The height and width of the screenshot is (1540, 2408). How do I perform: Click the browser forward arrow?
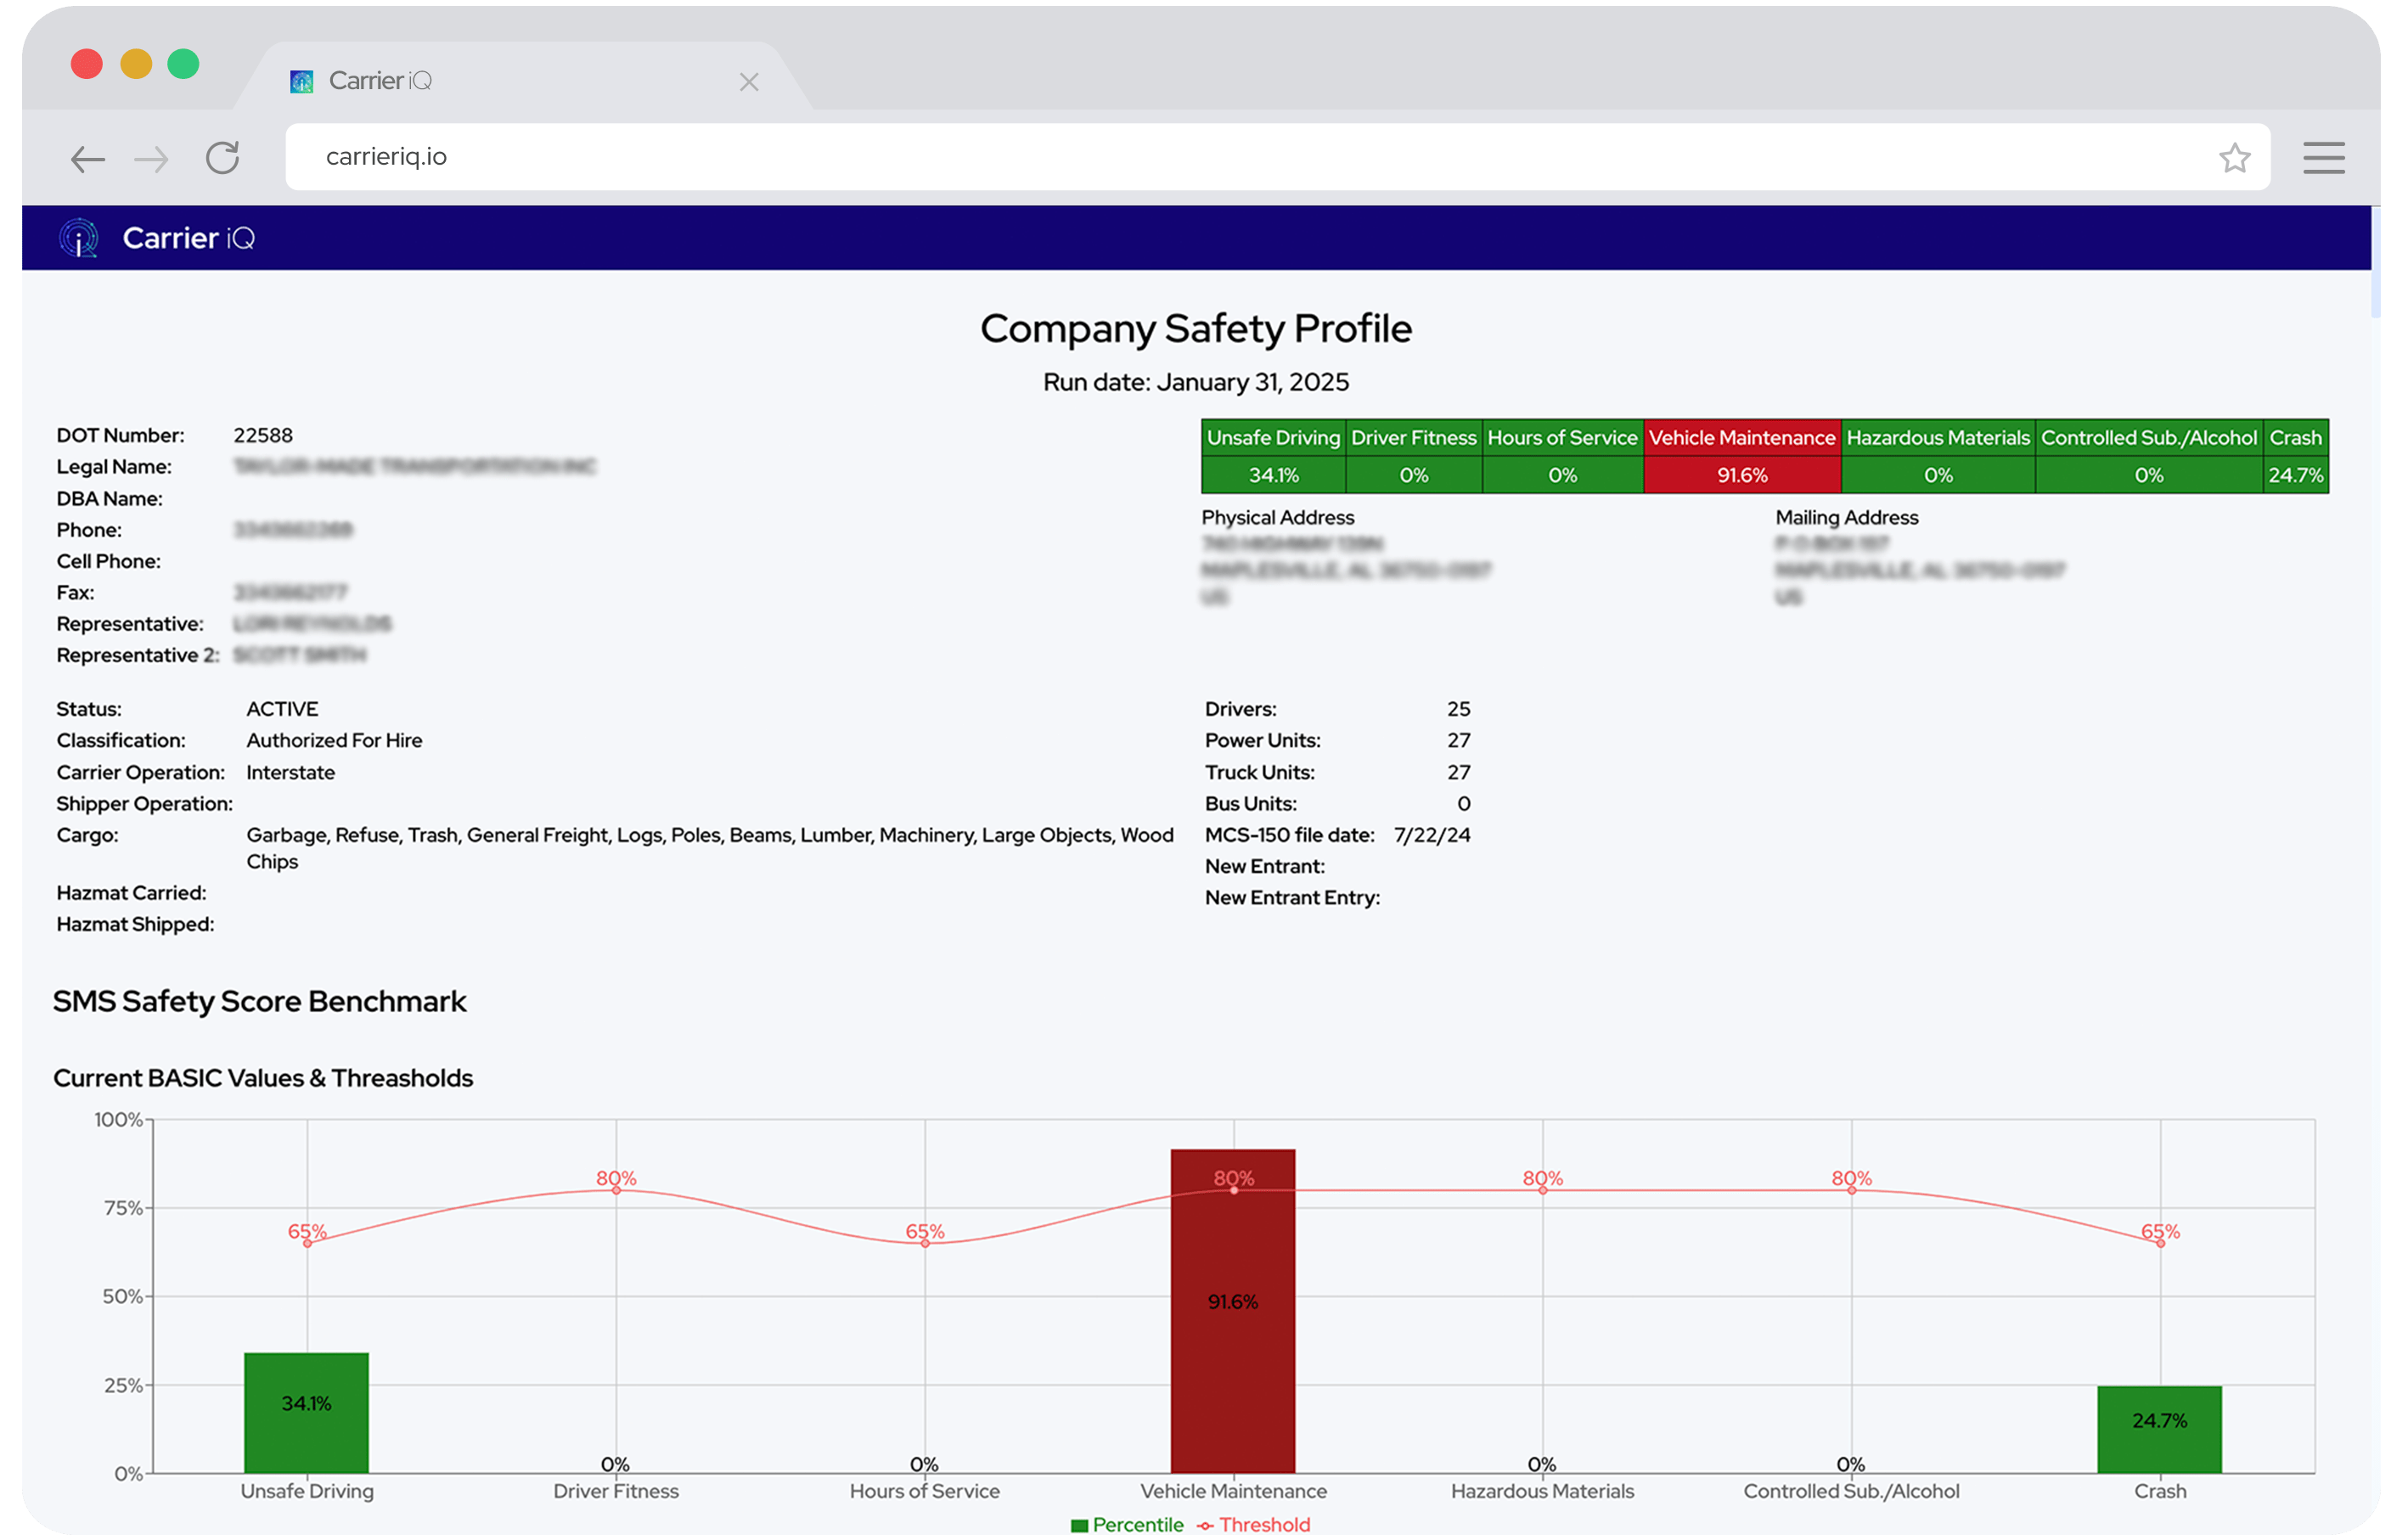pos(151,158)
